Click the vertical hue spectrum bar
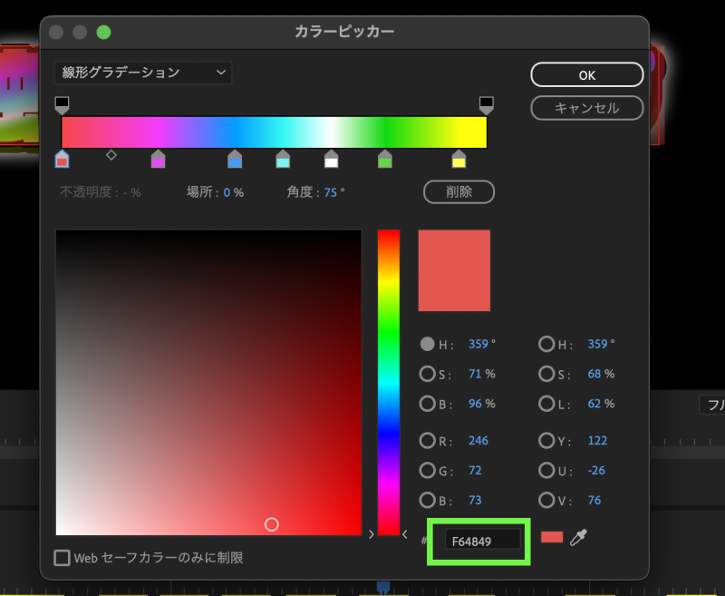 (388, 381)
